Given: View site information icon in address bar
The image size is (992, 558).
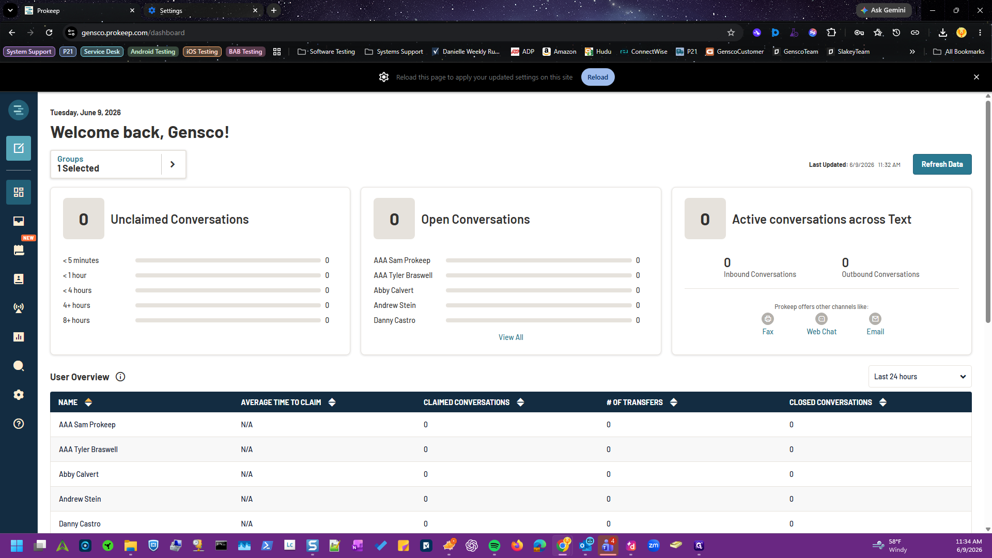Looking at the screenshot, I should tap(71, 33).
